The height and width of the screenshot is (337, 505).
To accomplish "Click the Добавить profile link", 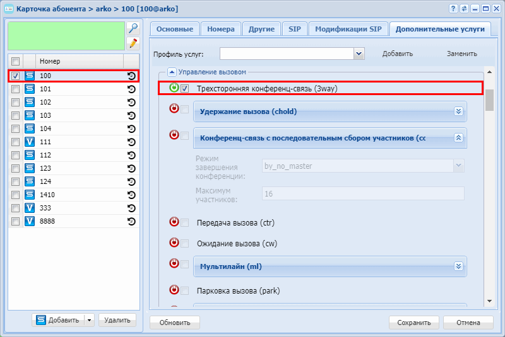I will tap(398, 54).
